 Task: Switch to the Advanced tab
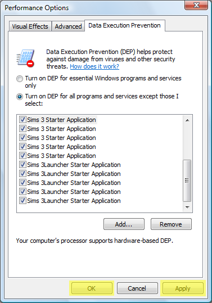68,26
